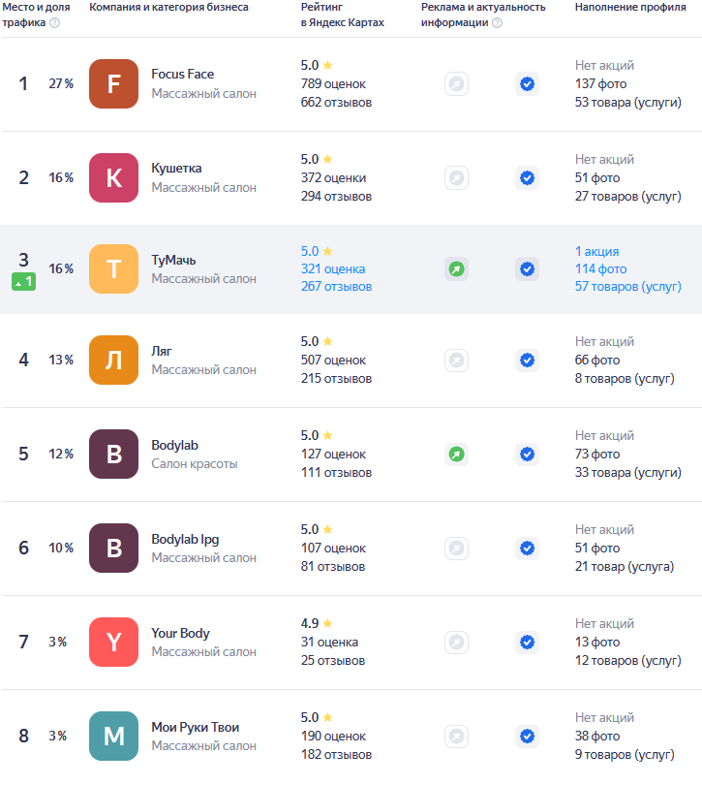Click the '1 акция' link

click(596, 251)
